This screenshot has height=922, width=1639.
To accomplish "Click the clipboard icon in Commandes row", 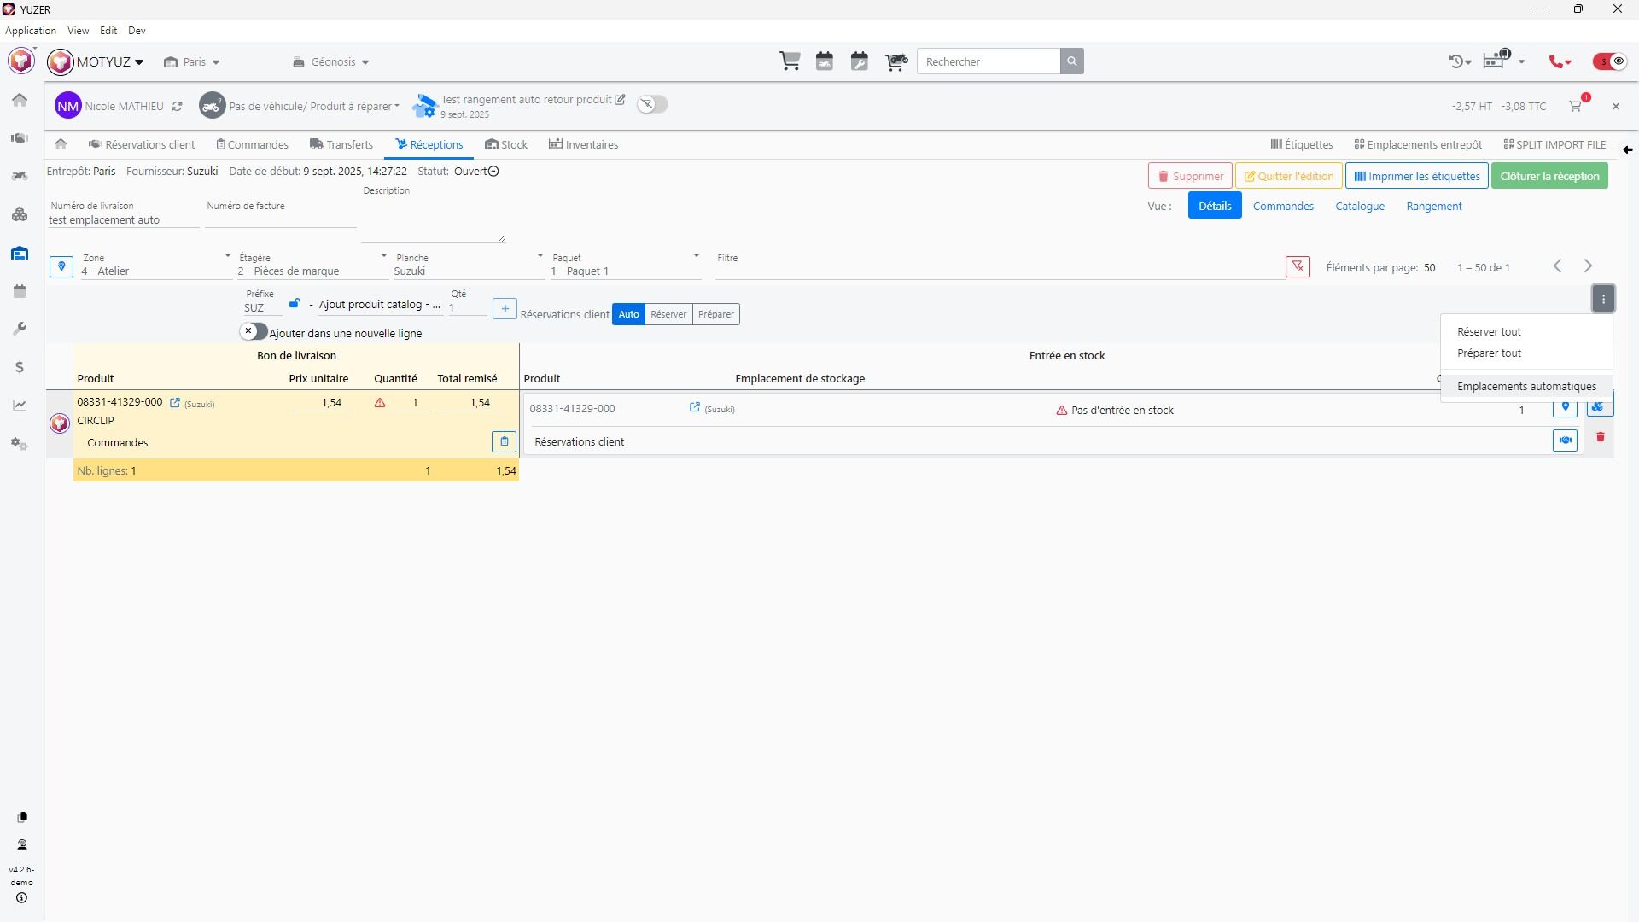I will (x=504, y=441).
